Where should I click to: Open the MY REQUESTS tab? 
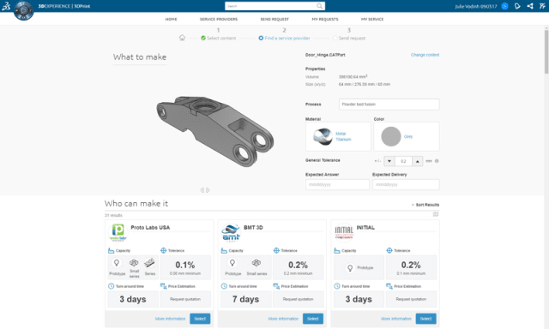point(325,19)
